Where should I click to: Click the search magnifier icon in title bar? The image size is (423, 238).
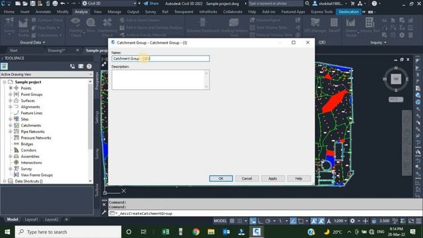pyautogui.click(x=307, y=3)
